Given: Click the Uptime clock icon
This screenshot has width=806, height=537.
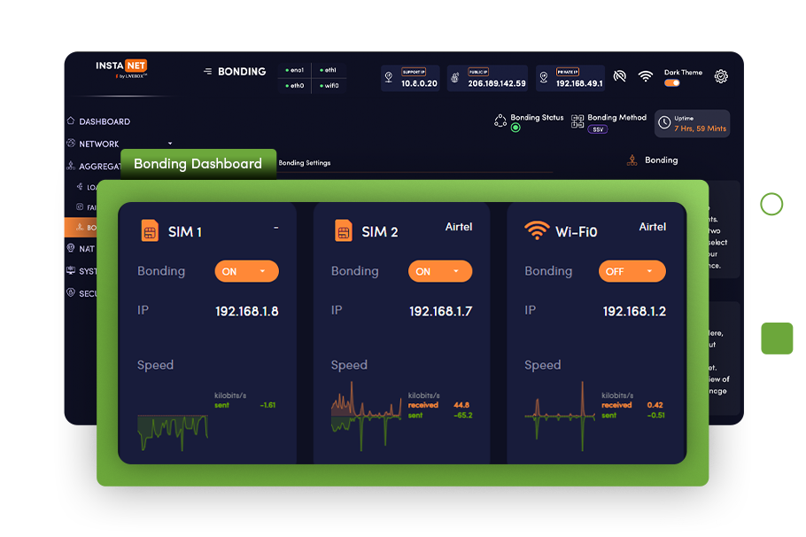Looking at the screenshot, I should pos(663,123).
